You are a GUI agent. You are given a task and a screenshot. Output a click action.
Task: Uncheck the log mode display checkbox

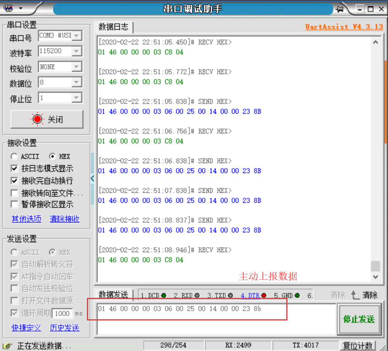(14, 168)
